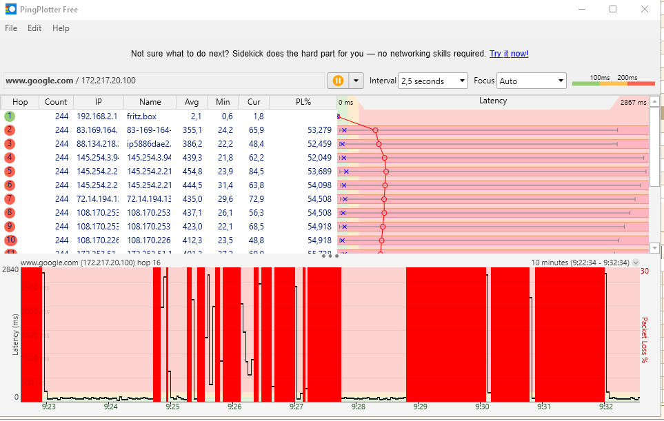Open the Edit menu

[x=34, y=28]
